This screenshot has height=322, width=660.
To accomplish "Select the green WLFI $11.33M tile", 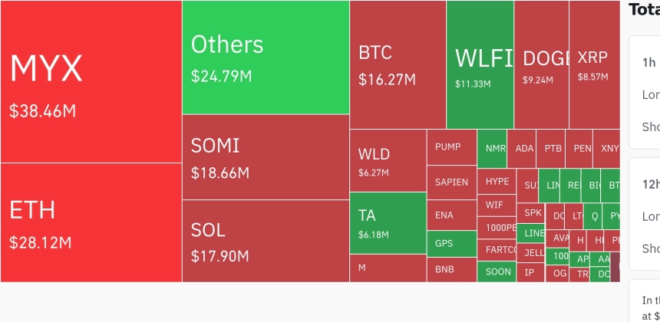I will (480, 64).
